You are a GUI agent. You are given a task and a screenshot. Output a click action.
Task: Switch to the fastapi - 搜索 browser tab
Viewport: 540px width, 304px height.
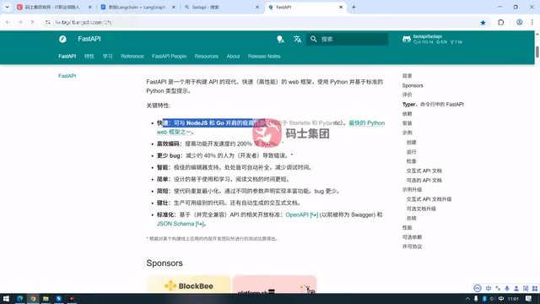pyautogui.click(x=220, y=7)
